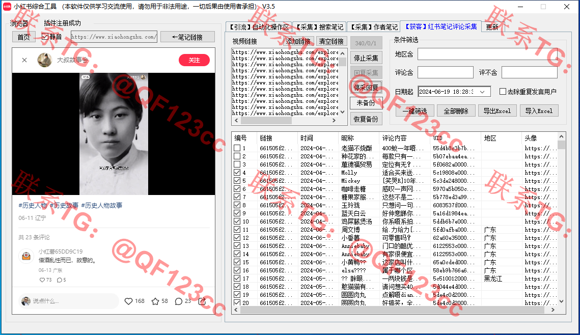
Task: Click the ←笔记链接 button
Action: pos(187,37)
